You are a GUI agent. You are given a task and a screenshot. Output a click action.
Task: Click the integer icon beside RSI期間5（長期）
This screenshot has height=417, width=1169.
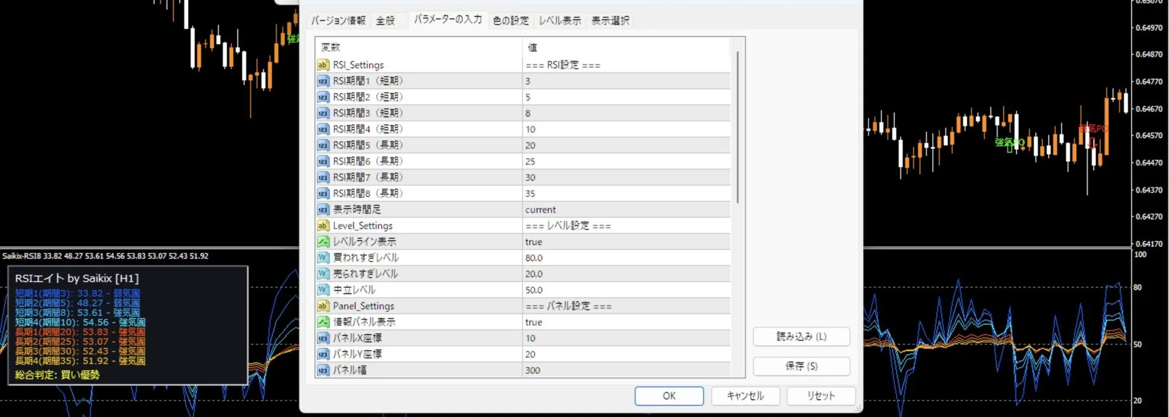[x=323, y=145]
